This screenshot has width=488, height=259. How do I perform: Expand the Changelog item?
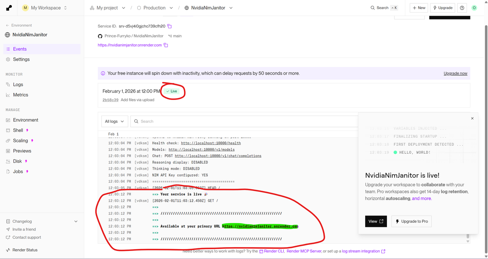(42, 221)
